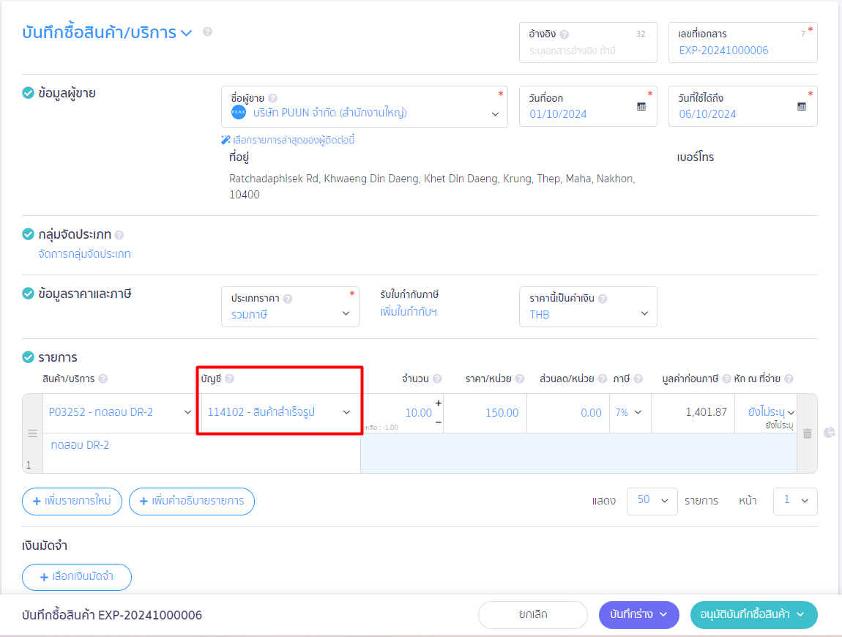Click ยกเลิก cancel button

pos(533,614)
